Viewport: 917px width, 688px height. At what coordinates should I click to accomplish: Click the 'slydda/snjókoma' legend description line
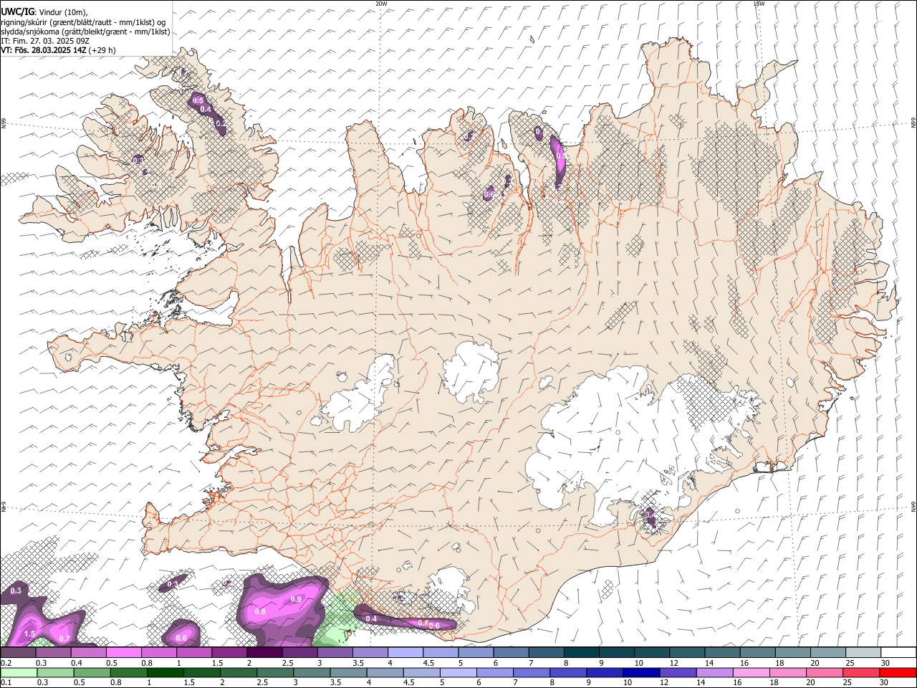pos(85,32)
